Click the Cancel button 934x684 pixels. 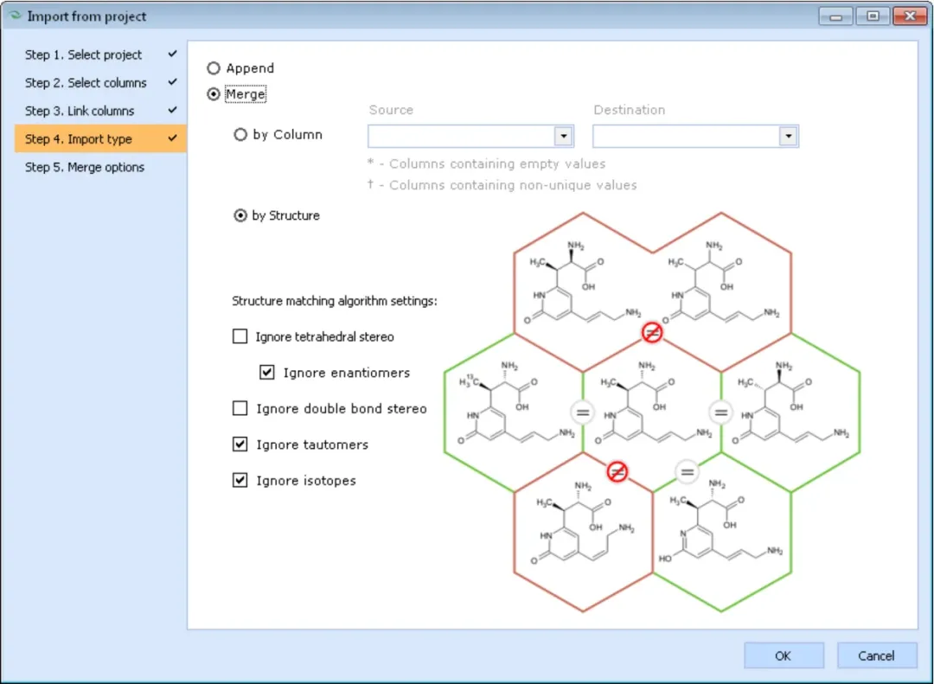(876, 655)
